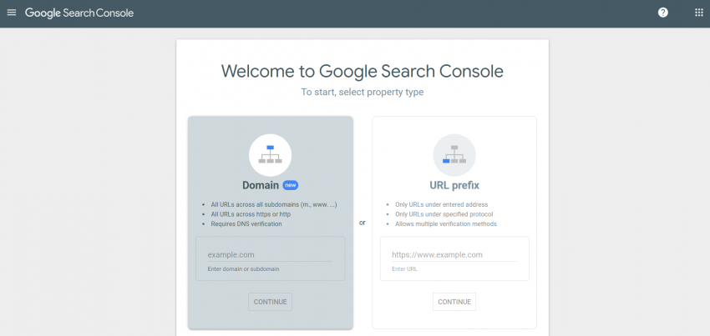Click the https://www.example.com URL field
Image resolution: width=710 pixels, height=336 pixels.
[454, 255]
